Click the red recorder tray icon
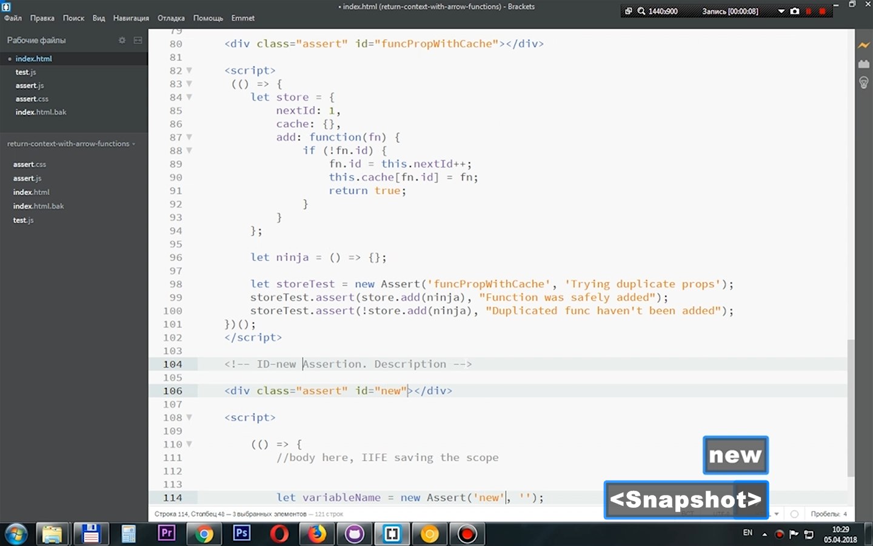The width and height of the screenshot is (873, 546). coord(779,534)
